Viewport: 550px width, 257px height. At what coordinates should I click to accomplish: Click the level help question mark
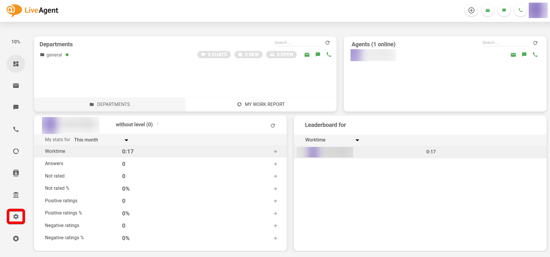[157, 125]
